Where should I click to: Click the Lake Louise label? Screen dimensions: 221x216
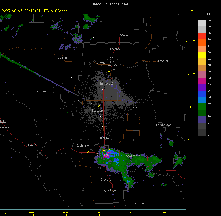click(x=5, y=124)
